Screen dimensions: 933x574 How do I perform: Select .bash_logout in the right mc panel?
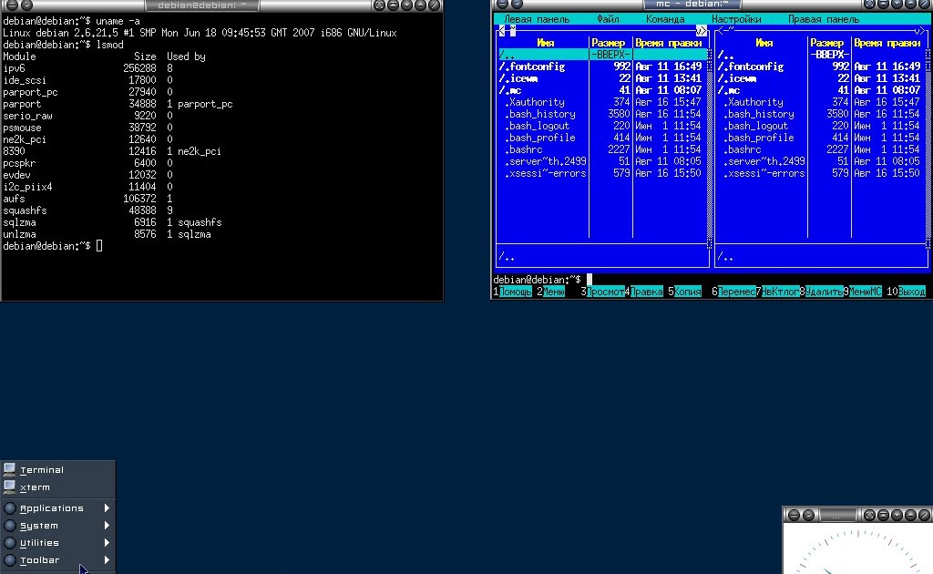point(821,126)
